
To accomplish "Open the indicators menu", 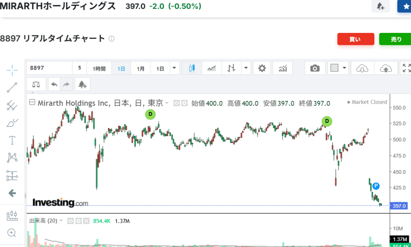I will pos(283,68).
